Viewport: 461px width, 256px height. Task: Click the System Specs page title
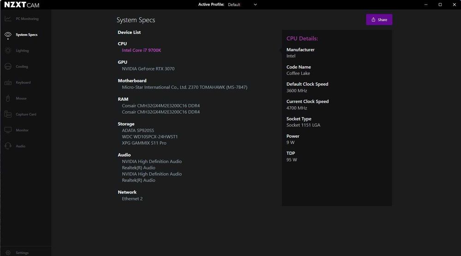(136, 20)
